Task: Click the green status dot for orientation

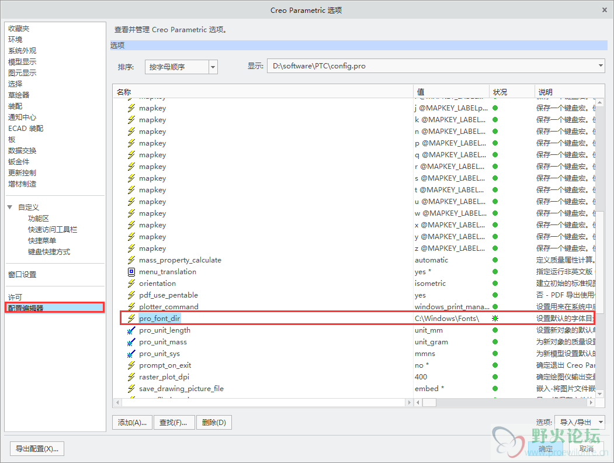Action: tap(495, 283)
